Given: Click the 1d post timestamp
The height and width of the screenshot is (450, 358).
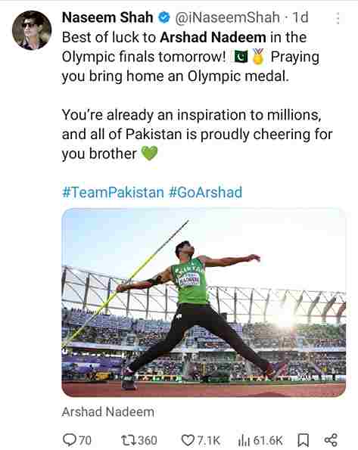Looking at the screenshot, I should [x=300, y=17].
